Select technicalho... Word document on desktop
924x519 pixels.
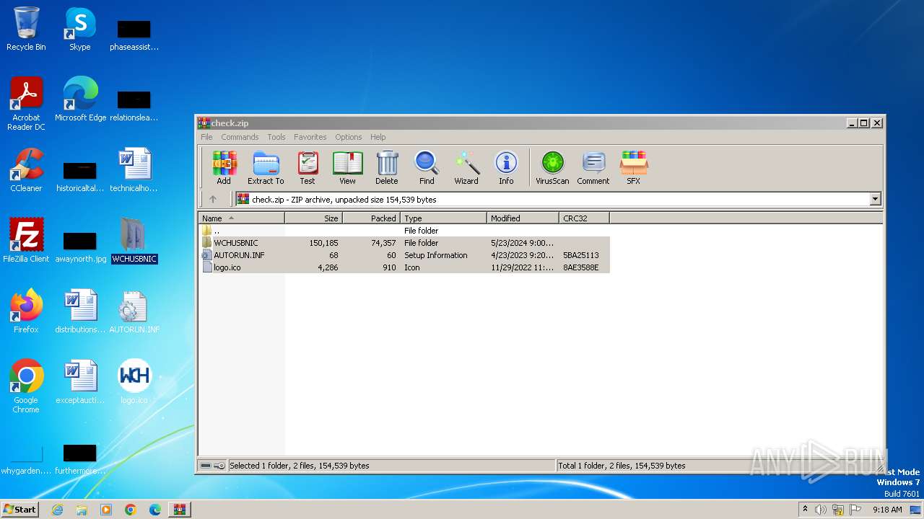click(134, 170)
